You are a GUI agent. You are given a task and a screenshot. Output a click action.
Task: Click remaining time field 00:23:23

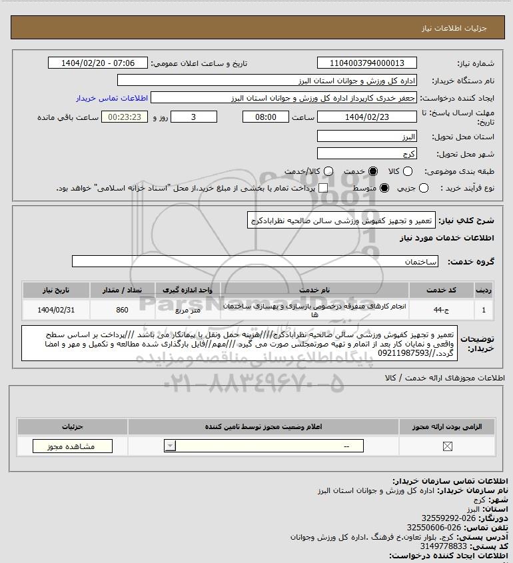pos(125,117)
